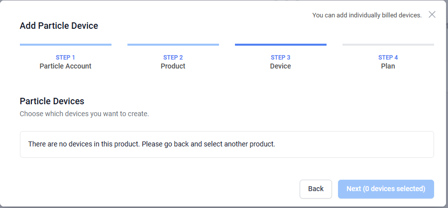Select the Plan step name
448x208 pixels.
[388, 66]
